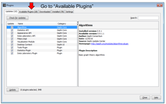Click the Source Gephi Update Center line
The width and height of the screenshot is (166, 104).
click(x=92, y=41)
